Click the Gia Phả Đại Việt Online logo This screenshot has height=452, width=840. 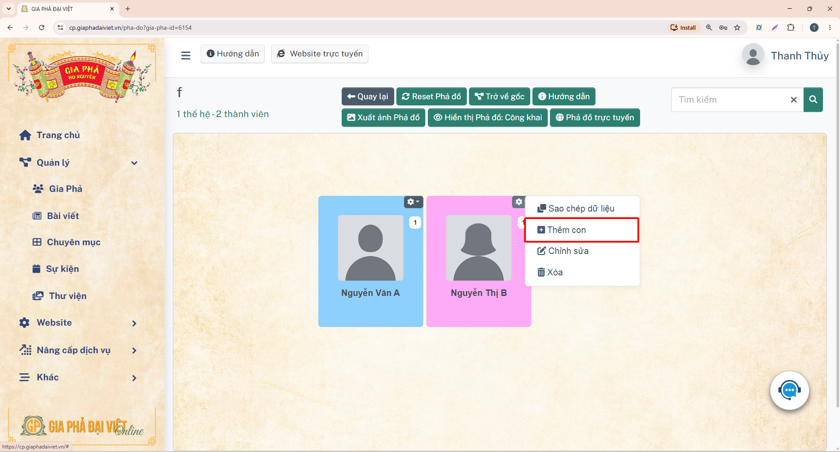[x=82, y=425]
